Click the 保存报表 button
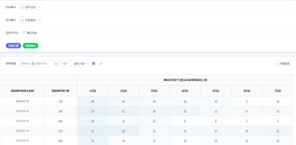This screenshot has height=145, width=296. [x=31, y=46]
